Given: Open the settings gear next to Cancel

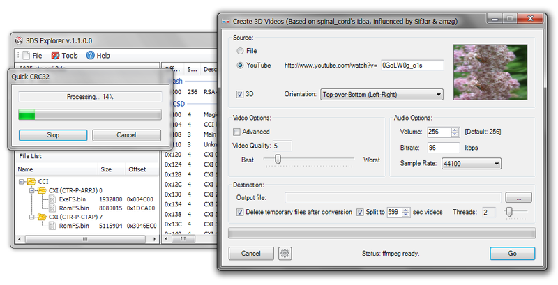Looking at the screenshot, I should pos(285,254).
